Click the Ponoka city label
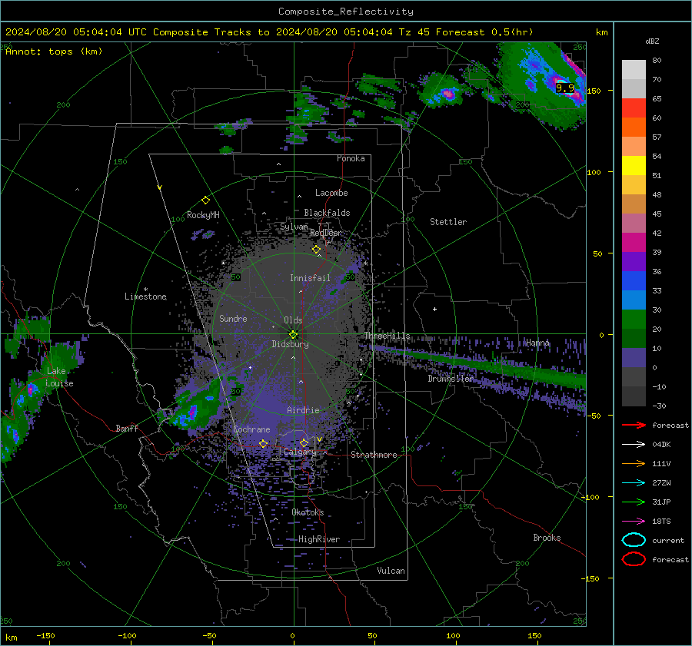The image size is (692, 646). 351,158
